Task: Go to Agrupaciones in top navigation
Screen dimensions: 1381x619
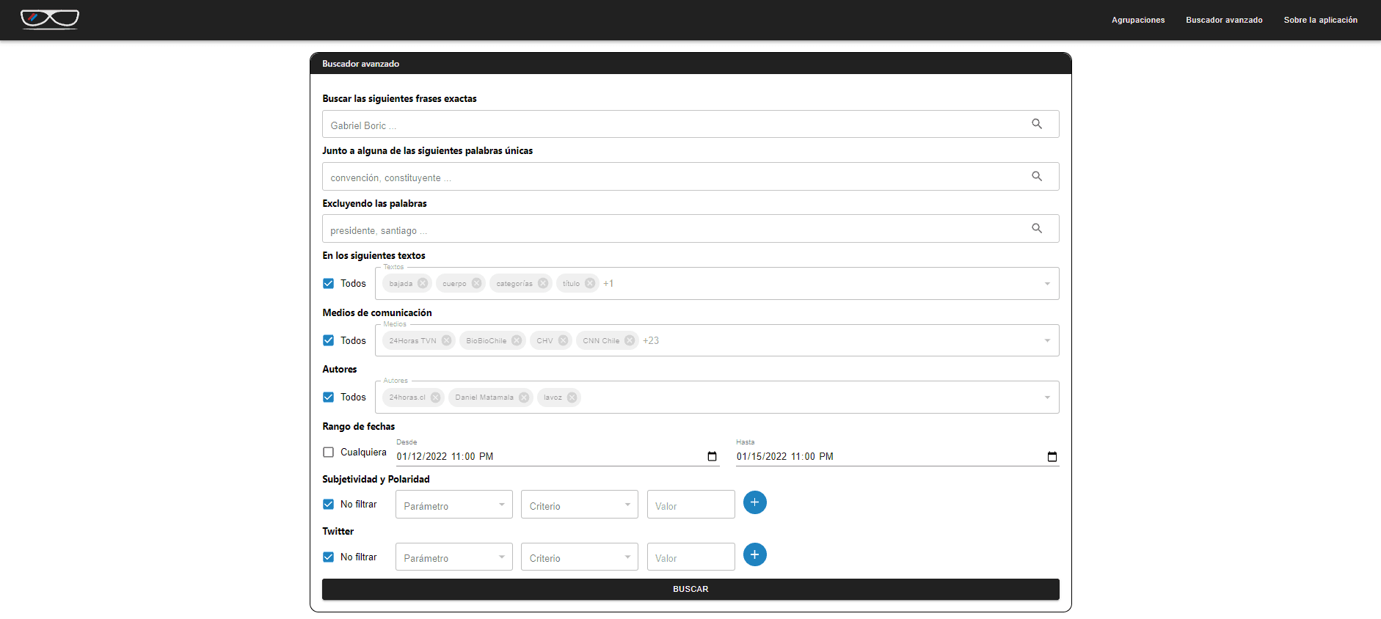Action: tap(1137, 20)
